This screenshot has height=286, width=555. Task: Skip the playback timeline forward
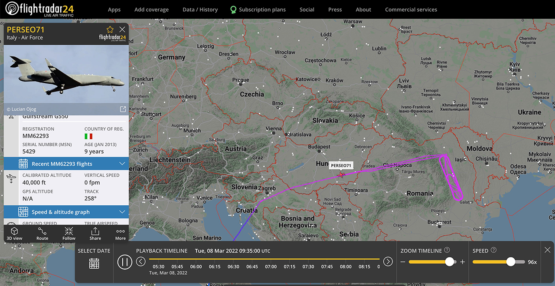(388, 262)
